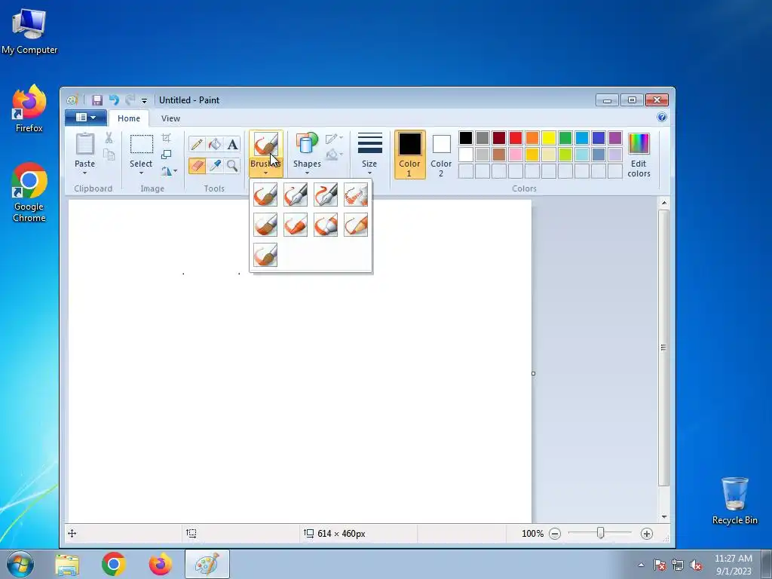Pick the red color swatch
The image size is (772, 579).
coord(516,138)
